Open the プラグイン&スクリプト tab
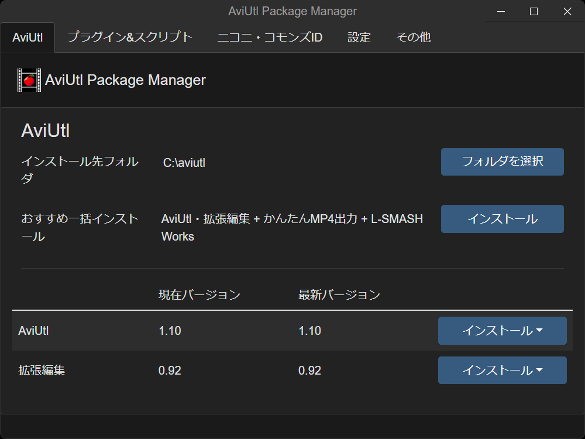 130,37
